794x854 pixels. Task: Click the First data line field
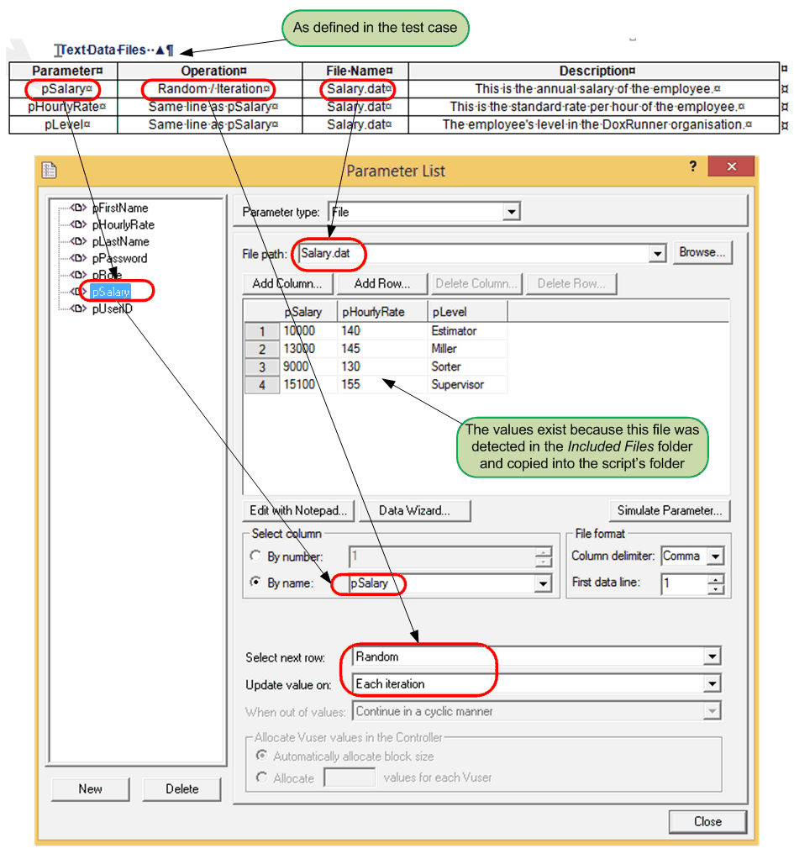685,584
